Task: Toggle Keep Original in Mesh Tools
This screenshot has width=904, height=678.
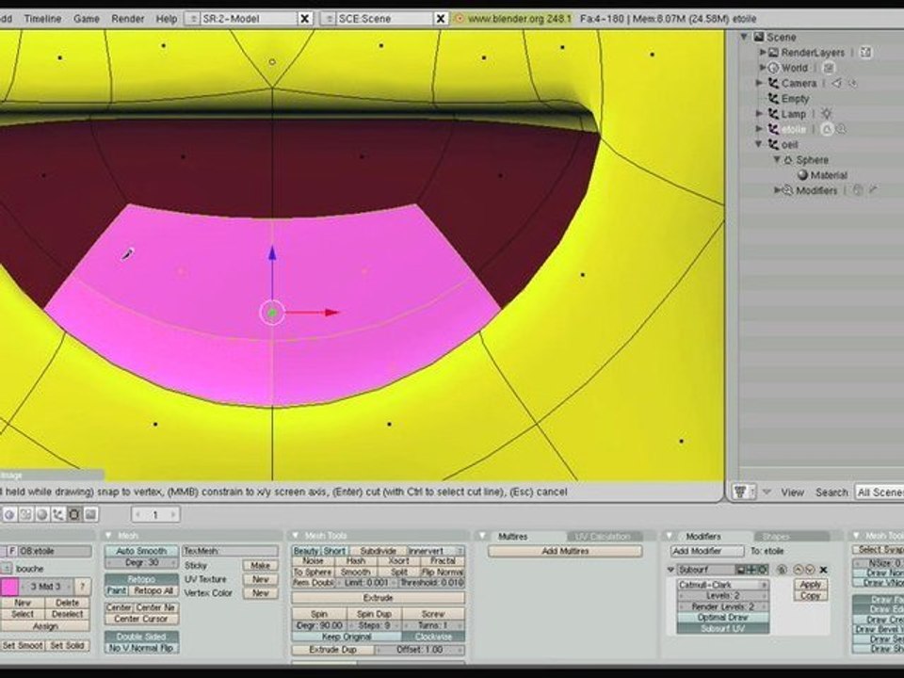Action: [x=347, y=637]
